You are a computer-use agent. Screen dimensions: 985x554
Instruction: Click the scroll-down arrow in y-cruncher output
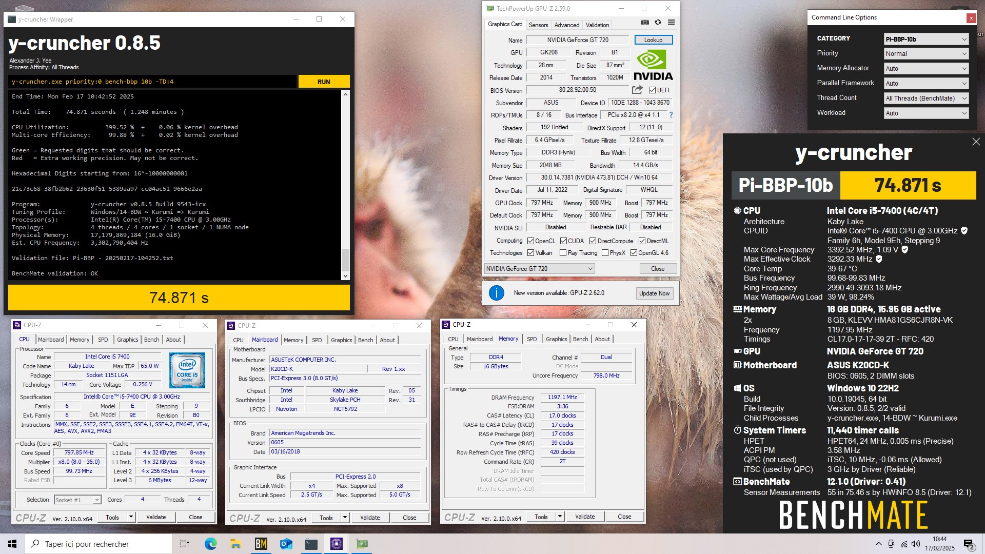pos(345,276)
